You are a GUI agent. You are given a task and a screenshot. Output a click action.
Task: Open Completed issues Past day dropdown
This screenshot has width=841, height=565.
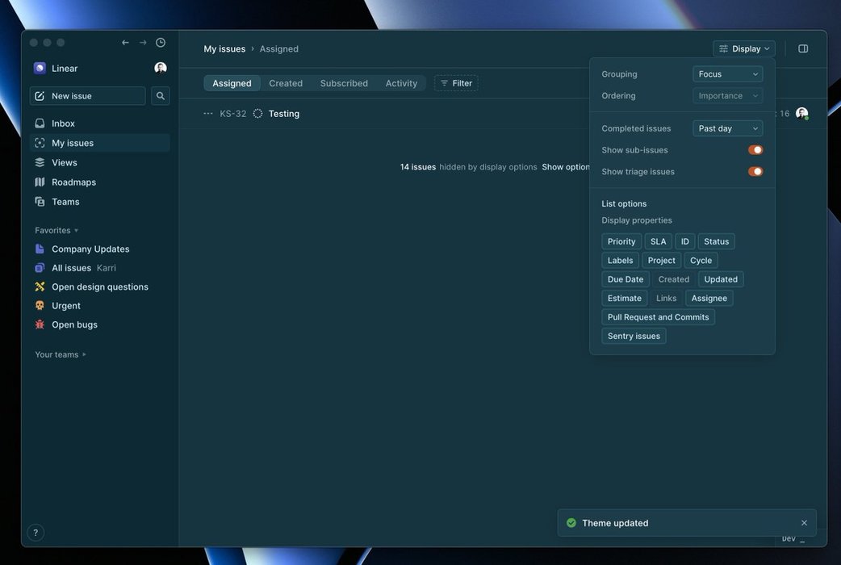click(x=727, y=128)
